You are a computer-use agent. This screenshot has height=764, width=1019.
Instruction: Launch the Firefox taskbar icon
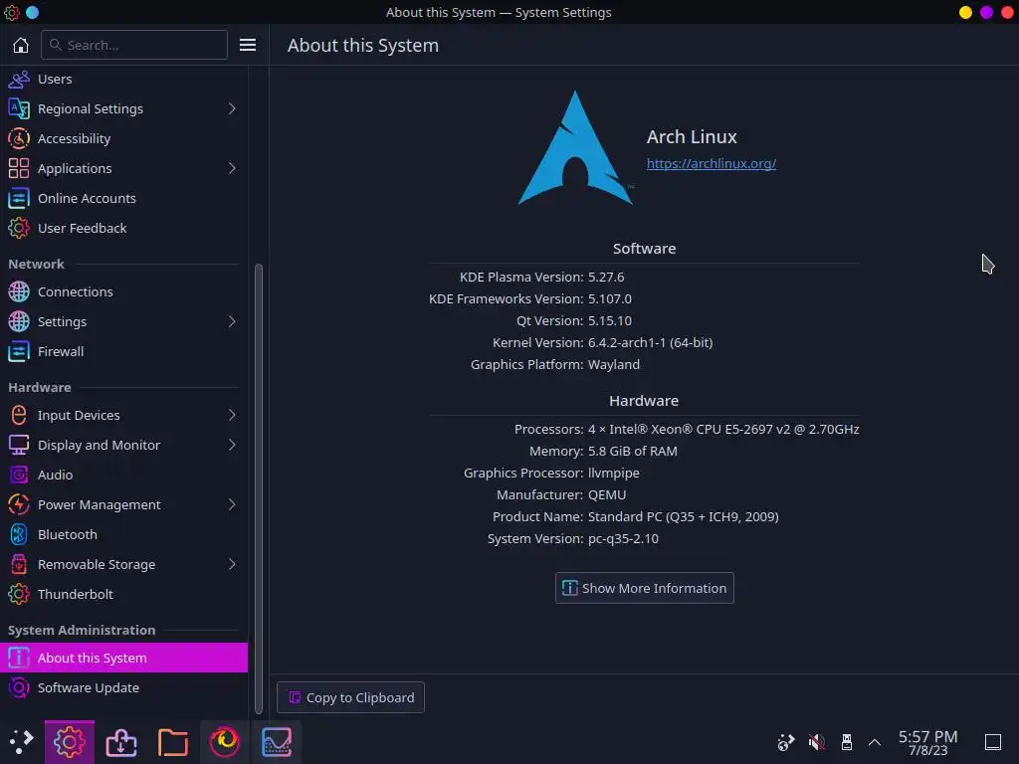[224, 742]
